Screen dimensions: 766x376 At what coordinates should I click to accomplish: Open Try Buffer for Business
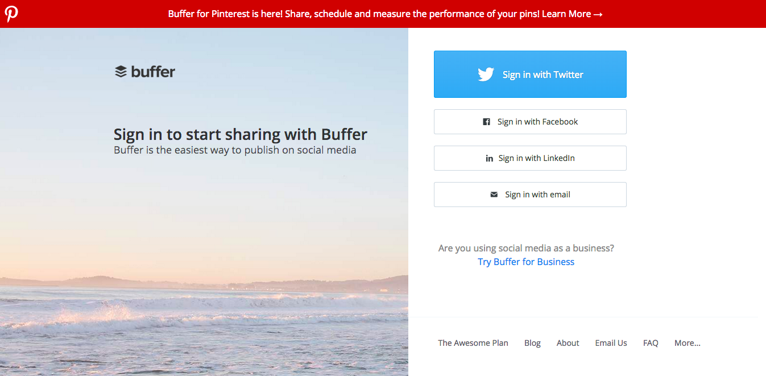pyautogui.click(x=525, y=261)
